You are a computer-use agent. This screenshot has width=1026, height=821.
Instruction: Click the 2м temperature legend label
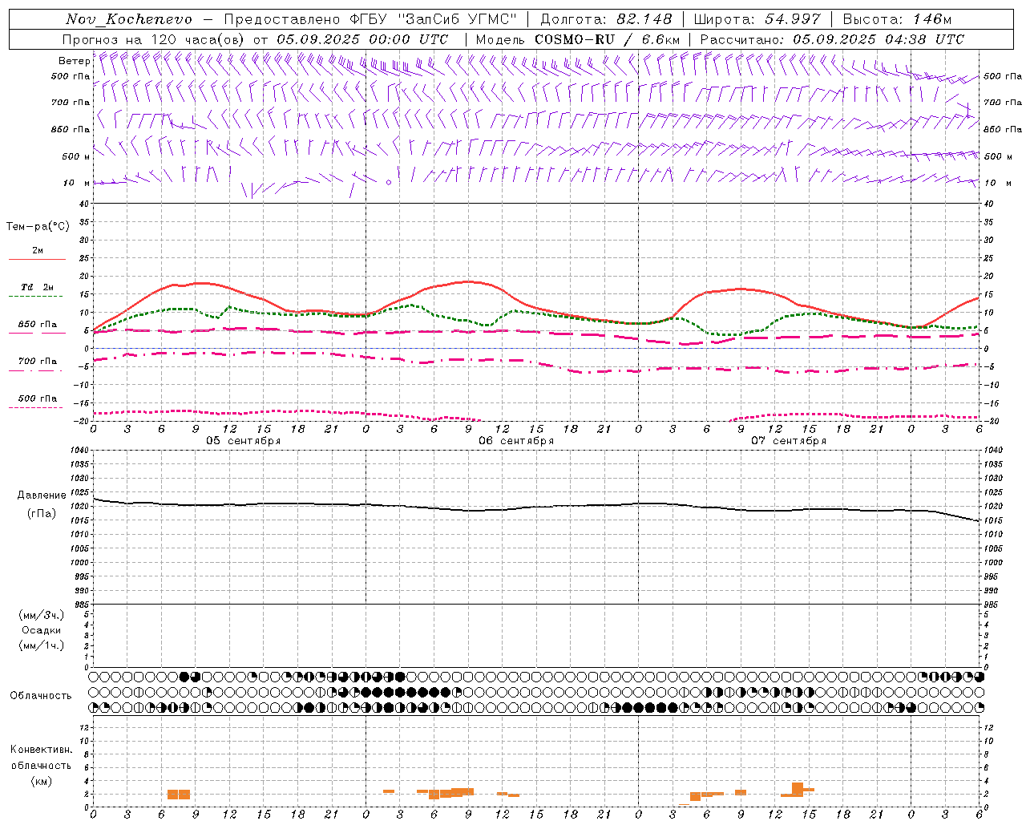point(38,250)
